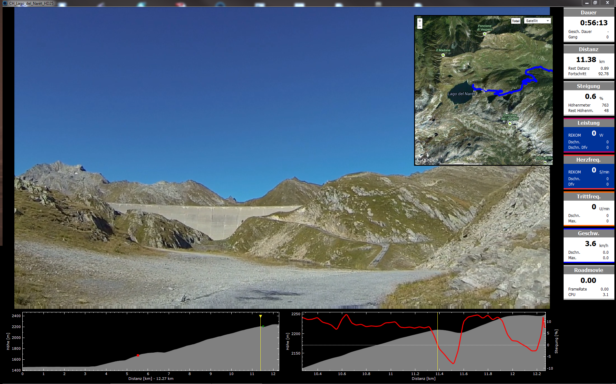Image resolution: width=616 pixels, height=384 pixels.
Task: Click the application icon in title bar
Action: (x=5, y=3)
